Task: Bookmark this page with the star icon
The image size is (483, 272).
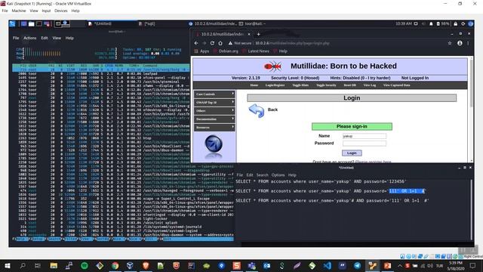Action: tap(450, 43)
